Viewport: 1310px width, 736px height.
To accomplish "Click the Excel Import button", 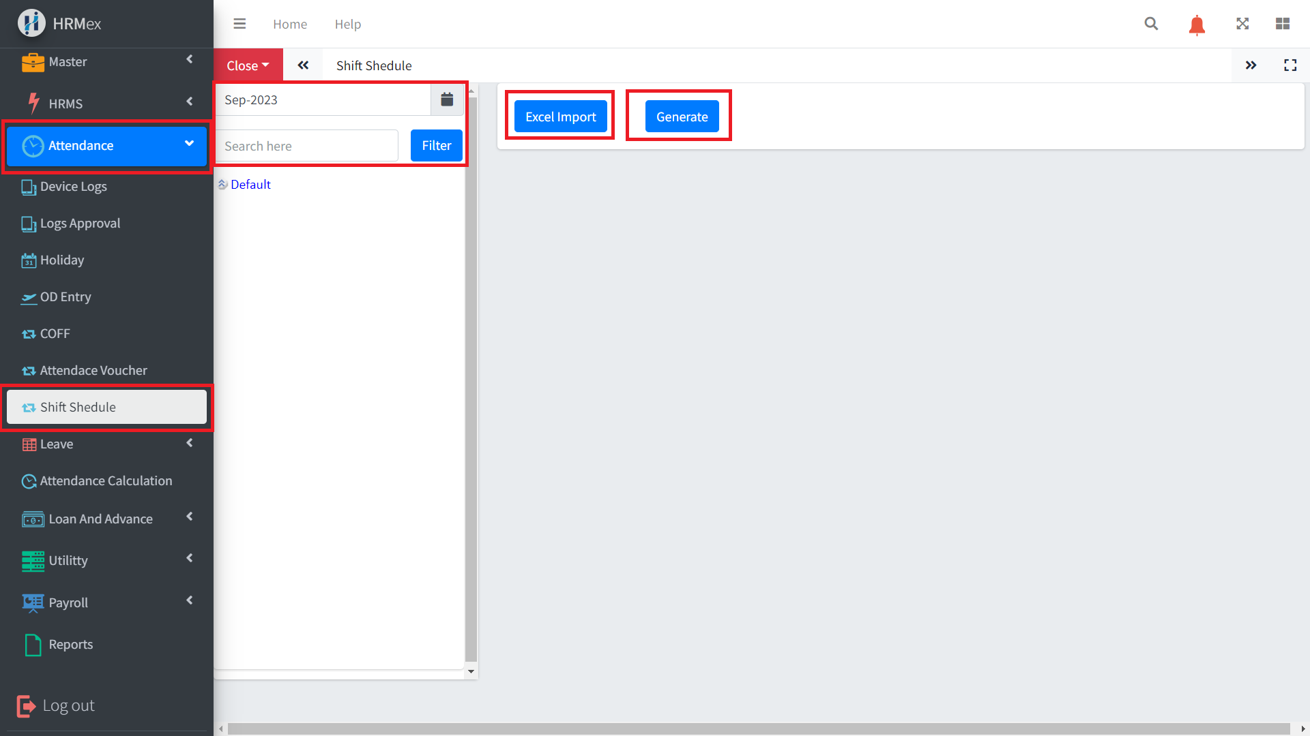I will pos(560,117).
